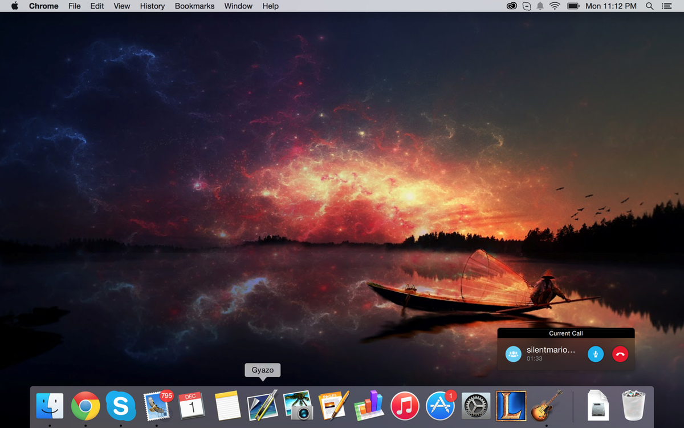Open the Apple menu
The height and width of the screenshot is (428, 684).
click(15, 6)
